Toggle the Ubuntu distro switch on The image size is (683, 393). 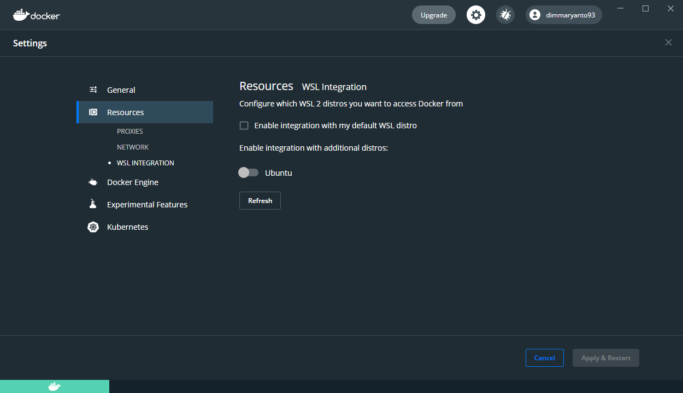(248, 172)
